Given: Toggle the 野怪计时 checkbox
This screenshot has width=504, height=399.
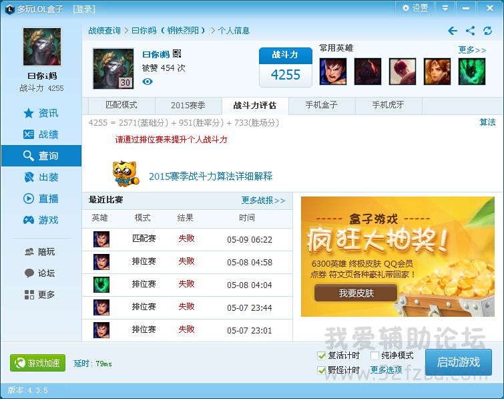Looking at the screenshot, I should coord(322,370).
